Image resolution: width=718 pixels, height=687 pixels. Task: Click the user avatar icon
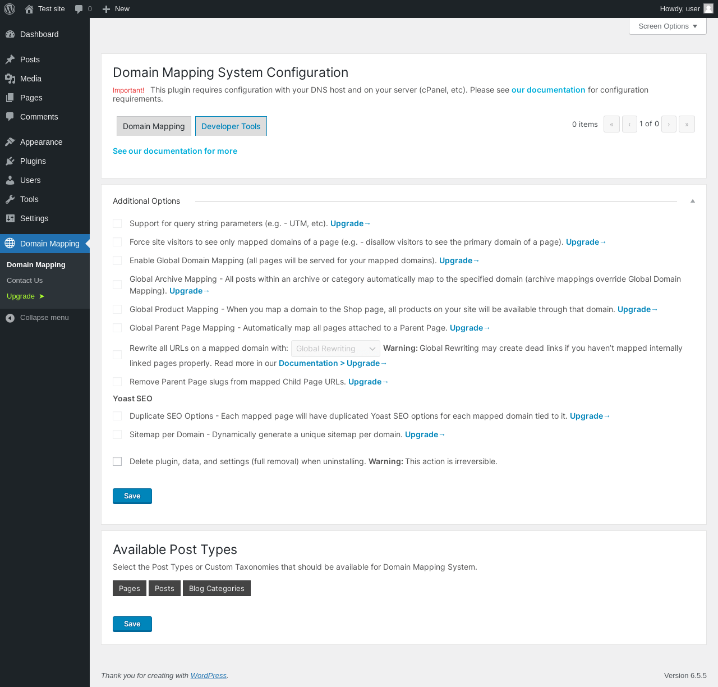(708, 8)
